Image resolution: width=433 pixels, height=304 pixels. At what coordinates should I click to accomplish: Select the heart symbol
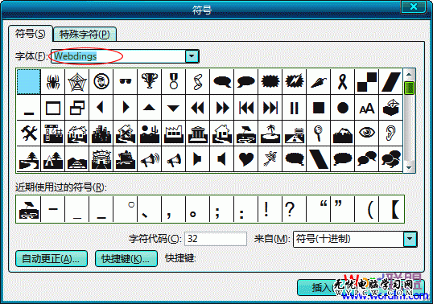[245, 159]
